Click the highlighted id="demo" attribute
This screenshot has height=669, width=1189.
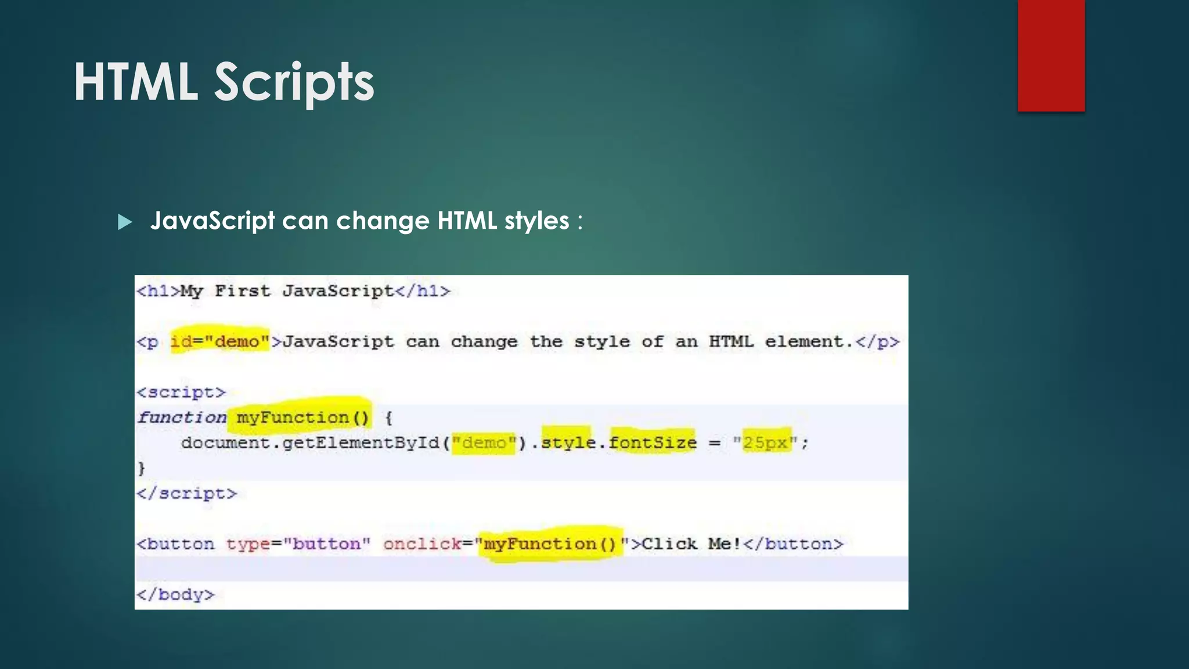[220, 341]
